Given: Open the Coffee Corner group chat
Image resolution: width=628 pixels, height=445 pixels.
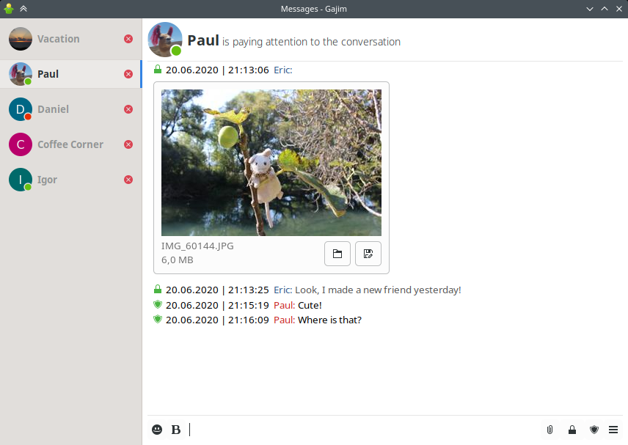Looking at the screenshot, I should pyautogui.click(x=71, y=144).
